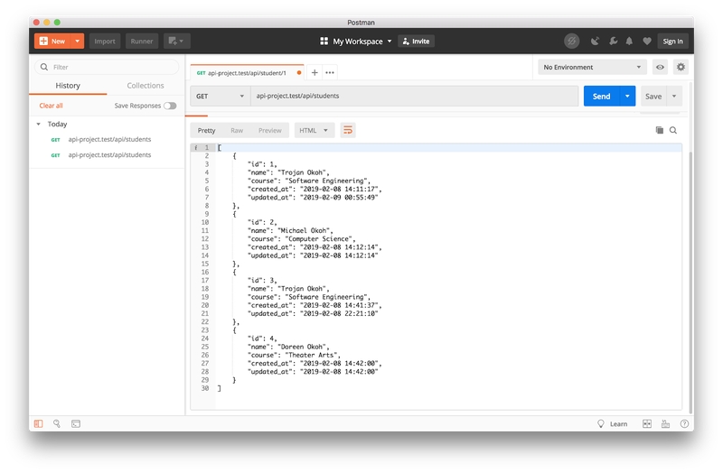Search the response body with magnifier icon
The height and width of the screenshot is (473, 723).
pyautogui.click(x=673, y=130)
